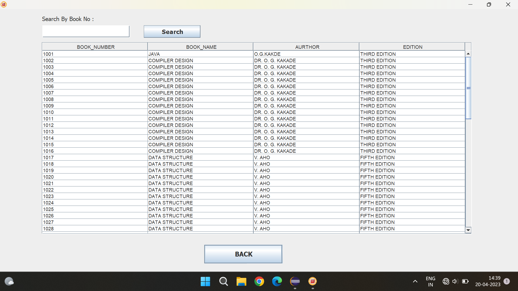Viewport: 518px width, 291px height.
Task: Click the table scroll up arrow
Action: pos(468,54)
